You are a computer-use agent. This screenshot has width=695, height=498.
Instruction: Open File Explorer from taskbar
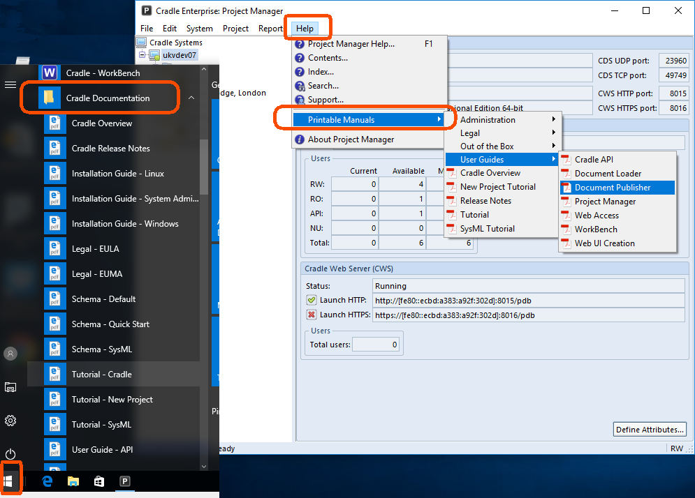coord(73,481)
